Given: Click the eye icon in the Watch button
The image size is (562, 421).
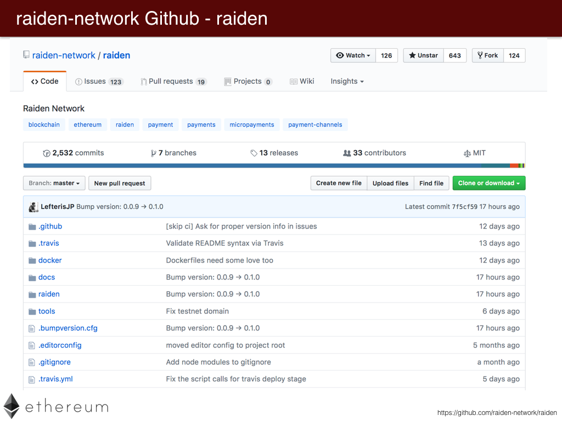Looking at the screenshot, I should click(340, 55).
